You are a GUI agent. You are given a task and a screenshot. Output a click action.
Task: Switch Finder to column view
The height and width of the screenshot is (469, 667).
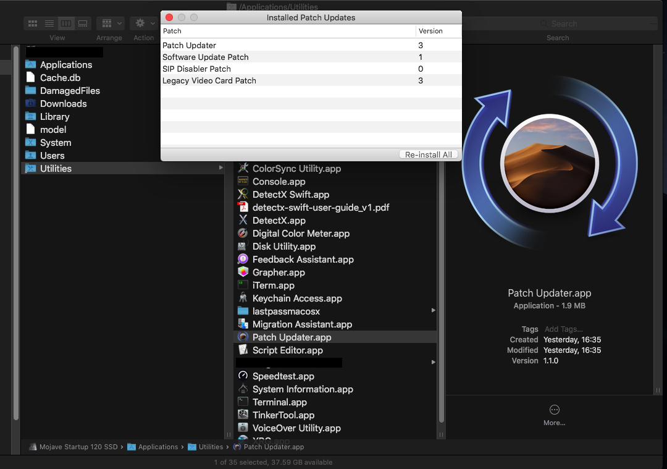[x=66, y=23]
